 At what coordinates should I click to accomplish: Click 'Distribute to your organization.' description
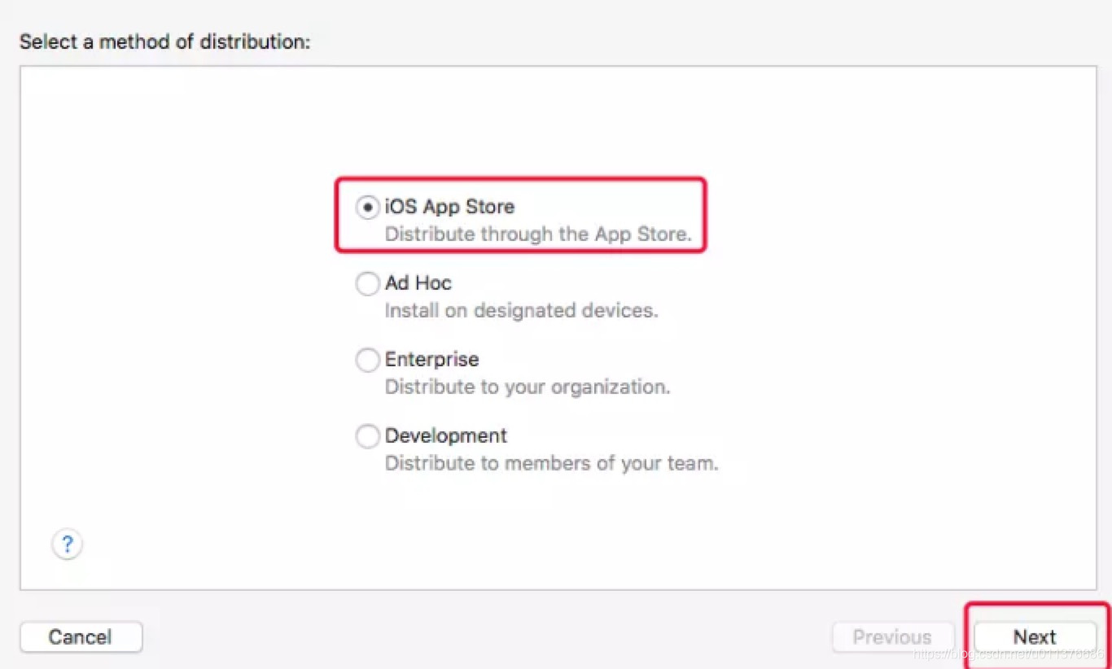pos(528,387)
